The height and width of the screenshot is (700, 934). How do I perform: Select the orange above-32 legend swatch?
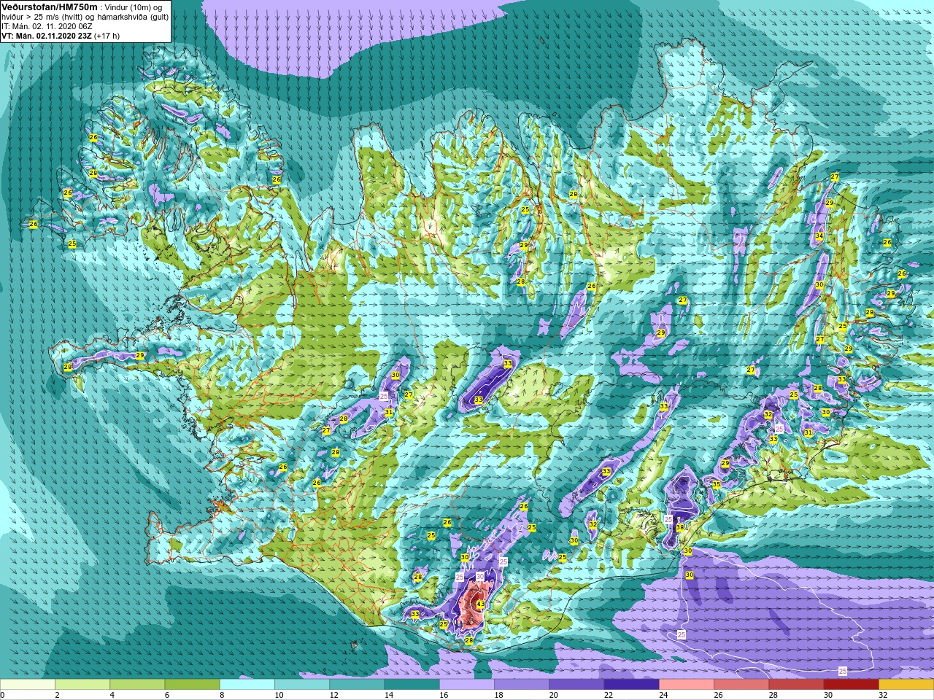click(x=906, y=685)
